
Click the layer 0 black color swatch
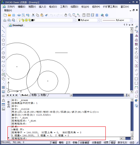coord(32,20)
